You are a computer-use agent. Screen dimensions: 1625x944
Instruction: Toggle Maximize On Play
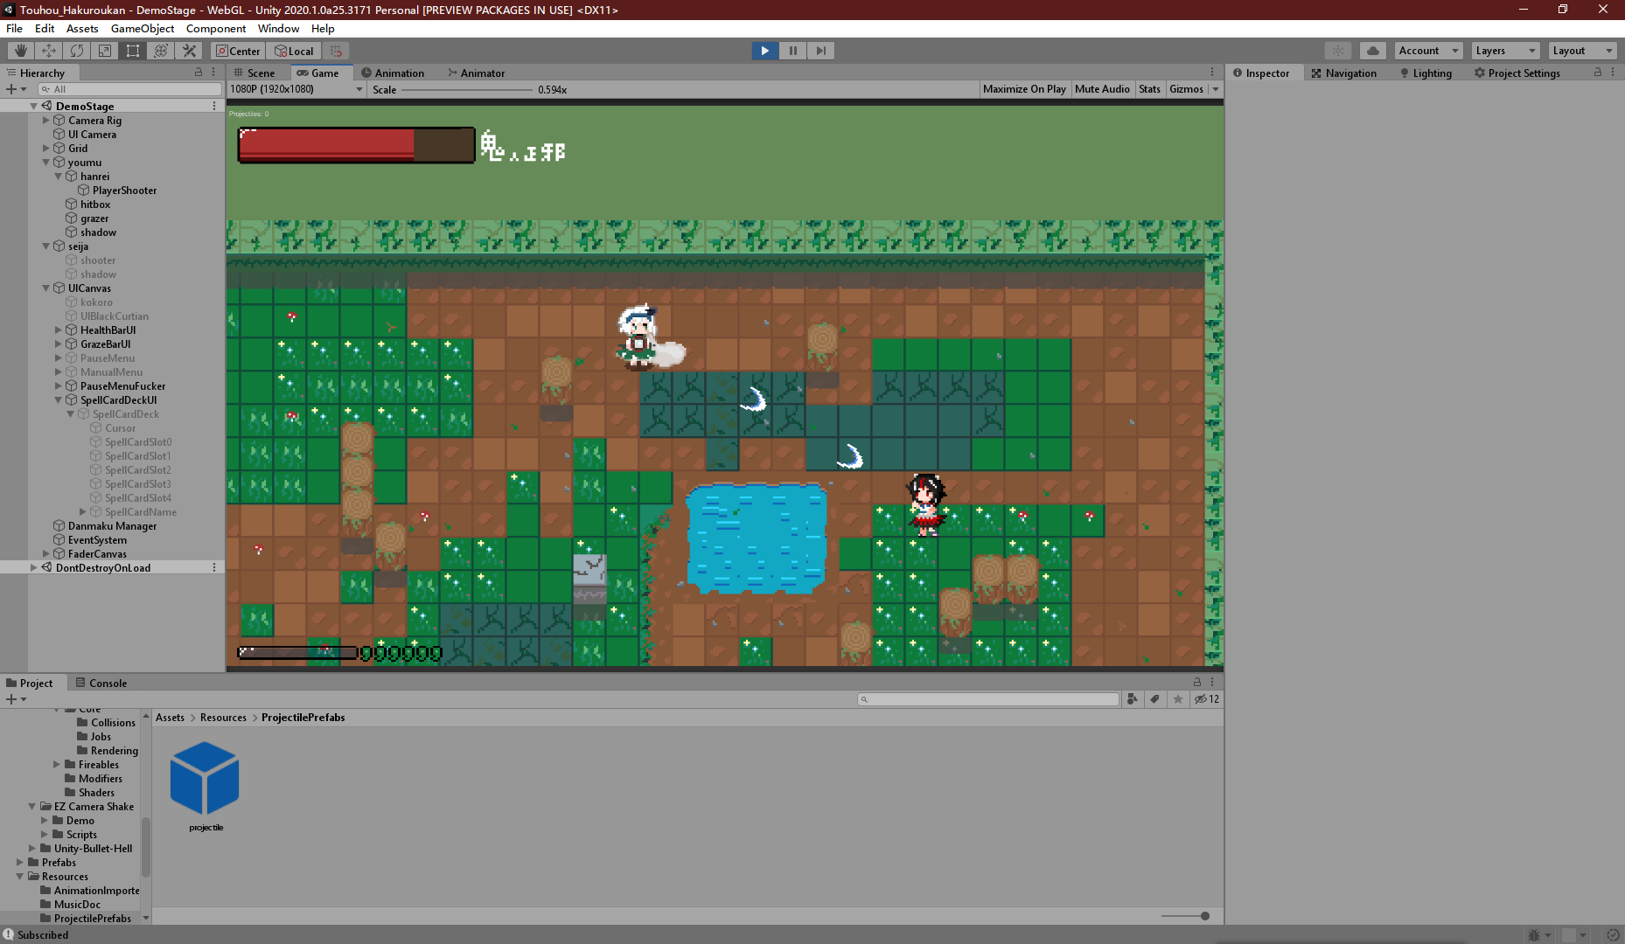1024,88
